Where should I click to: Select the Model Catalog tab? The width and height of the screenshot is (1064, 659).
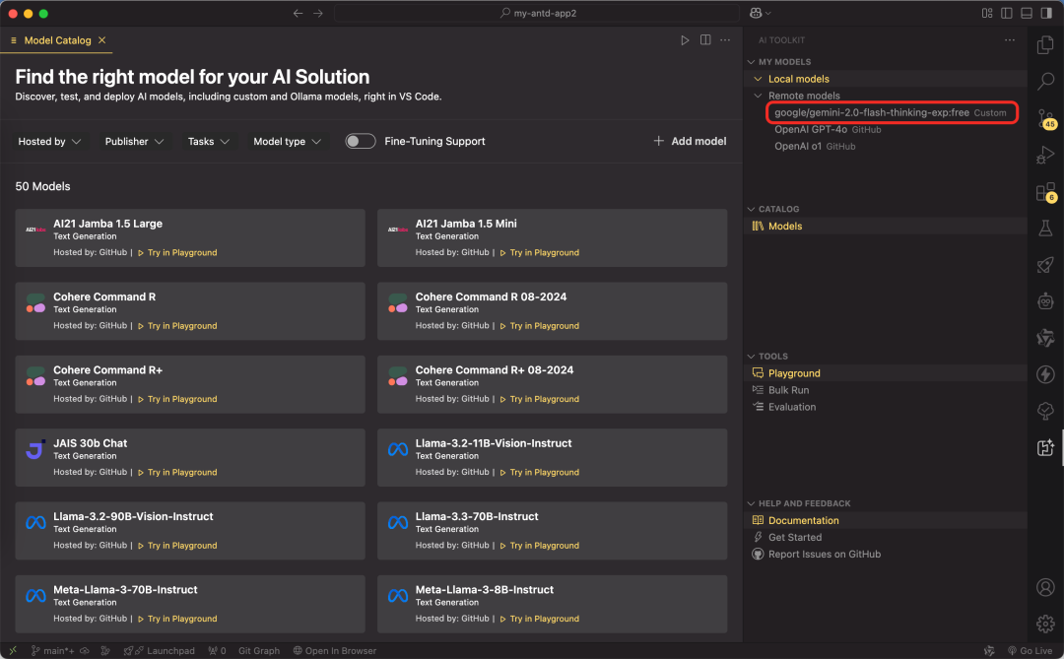[x=57, y=40]
